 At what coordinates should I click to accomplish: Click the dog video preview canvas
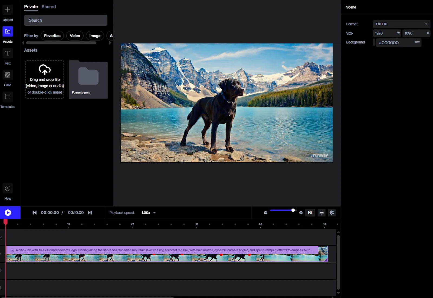pyautogui.click(x=227, y=103)
